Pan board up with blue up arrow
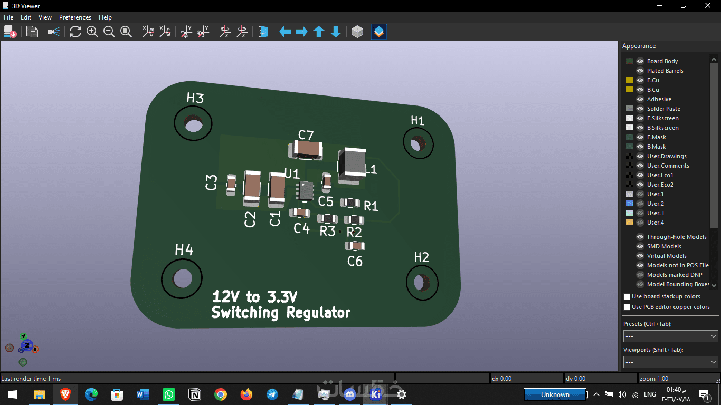The width and height of the screenshot is (721, 405). point(319,32)
